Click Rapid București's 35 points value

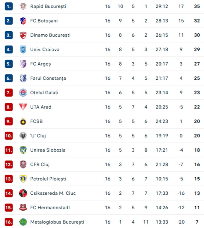point(197,6)
